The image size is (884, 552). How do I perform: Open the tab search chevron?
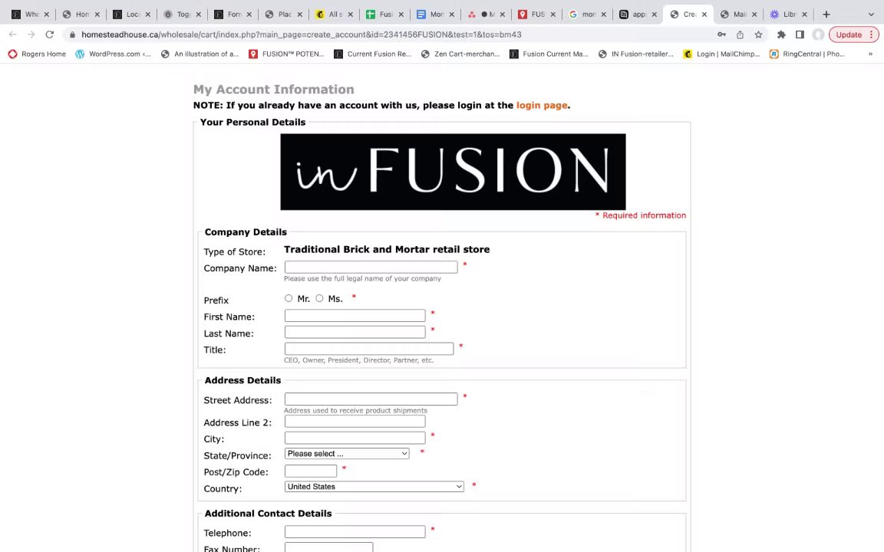871,14
